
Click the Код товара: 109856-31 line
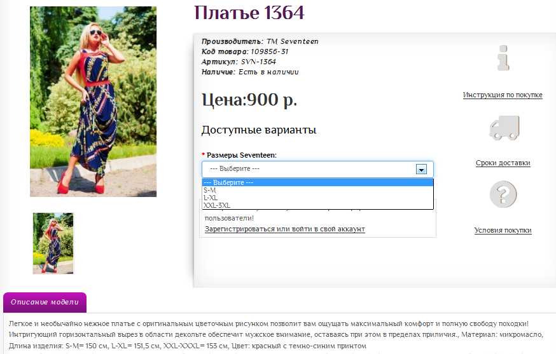[x=245, y=51]
